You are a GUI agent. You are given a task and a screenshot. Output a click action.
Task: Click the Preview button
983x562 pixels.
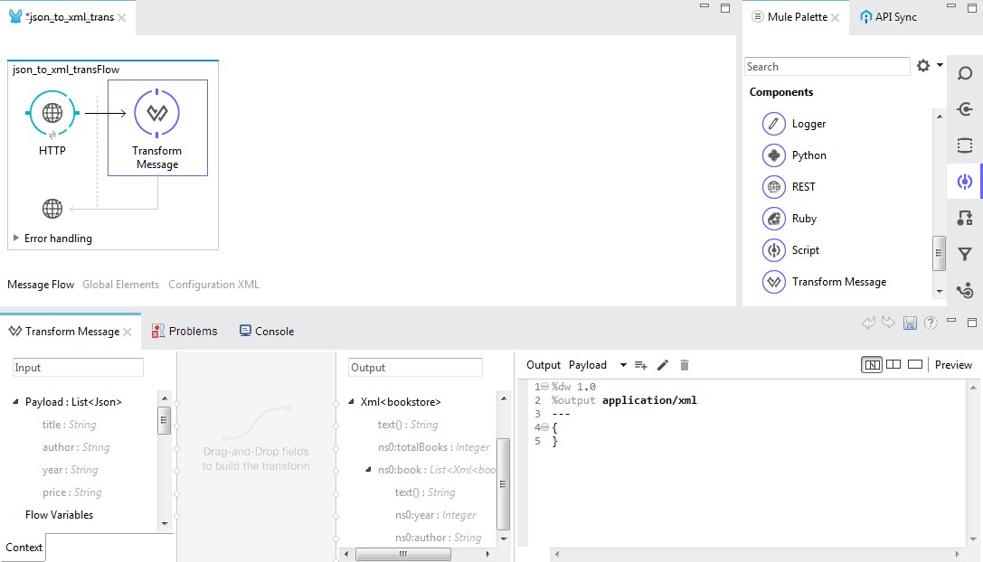coord(953,365)
